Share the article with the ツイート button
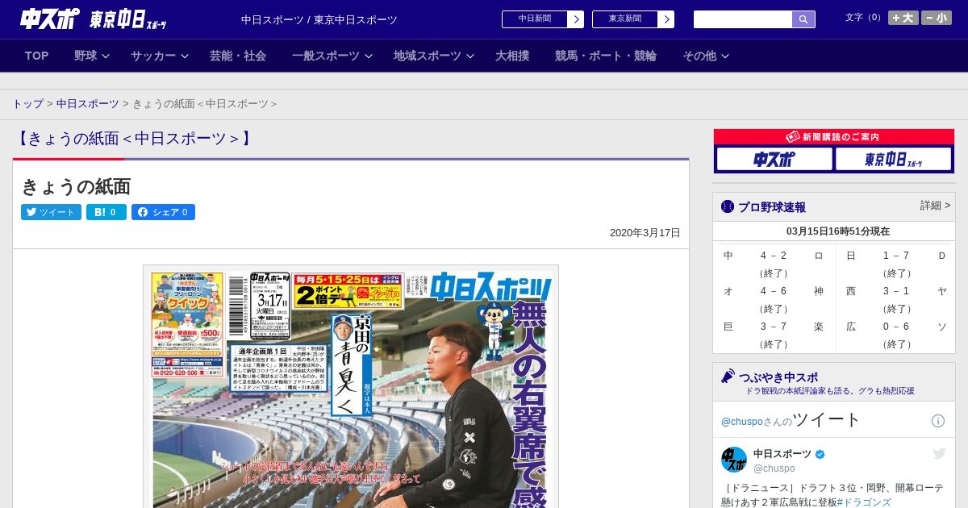 (x=51, y=212)
